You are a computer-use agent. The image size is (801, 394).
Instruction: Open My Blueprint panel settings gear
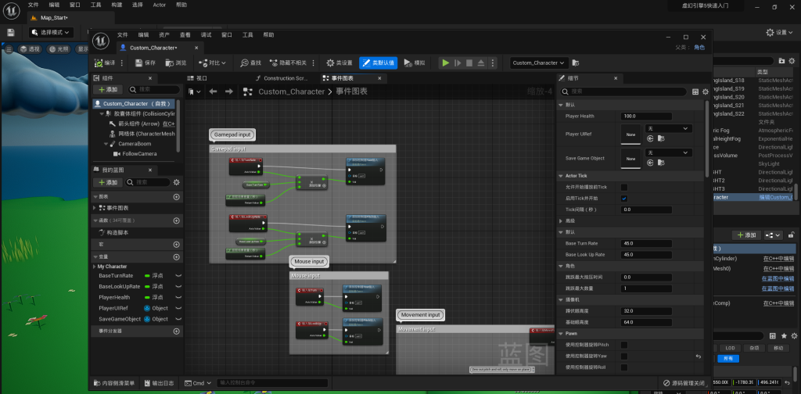(177, 182)
